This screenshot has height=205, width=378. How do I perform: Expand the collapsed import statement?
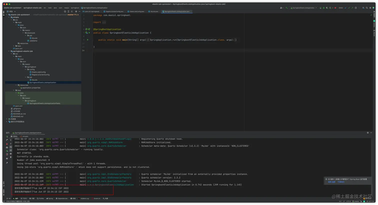pos(104,22)
